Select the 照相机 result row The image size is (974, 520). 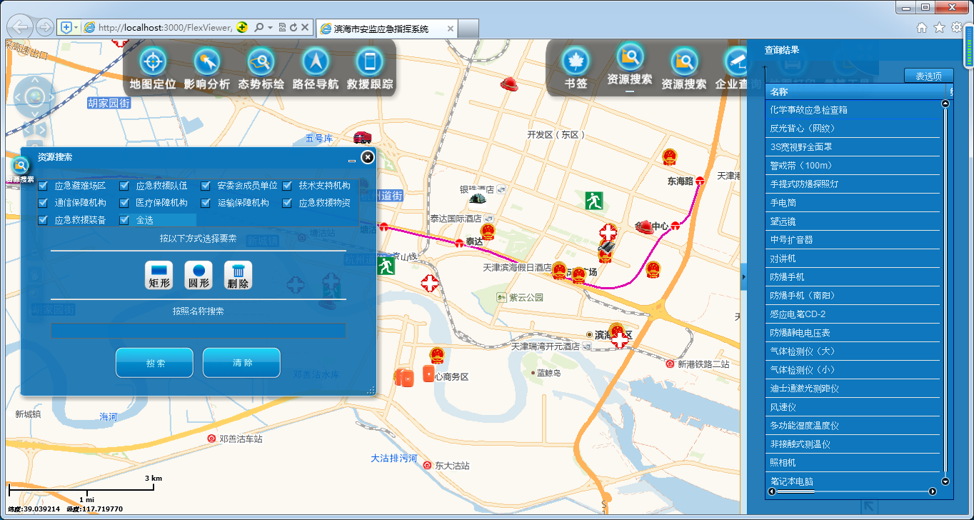pyautogui.click(x=853, y=463)
